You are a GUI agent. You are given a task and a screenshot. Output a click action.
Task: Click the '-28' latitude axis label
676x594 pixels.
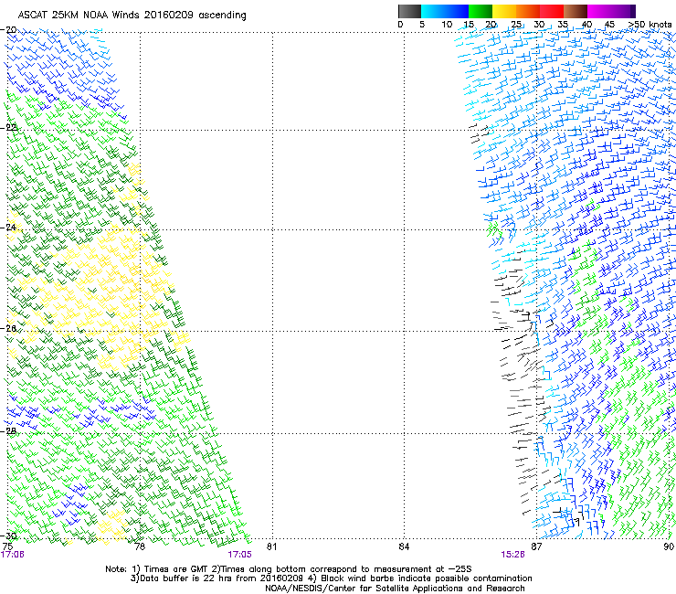(8, 431)
